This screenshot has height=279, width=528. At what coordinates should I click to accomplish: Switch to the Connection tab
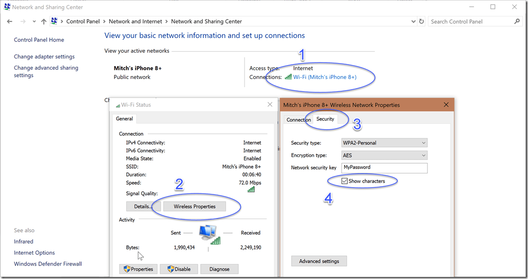pos(298,119)
